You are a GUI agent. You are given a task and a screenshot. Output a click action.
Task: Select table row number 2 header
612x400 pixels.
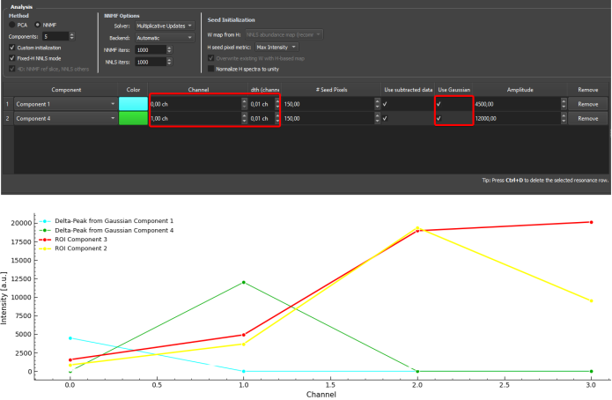pos(7,118)
